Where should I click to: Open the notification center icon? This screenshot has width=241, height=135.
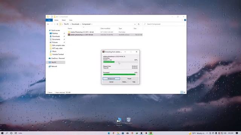237,133
